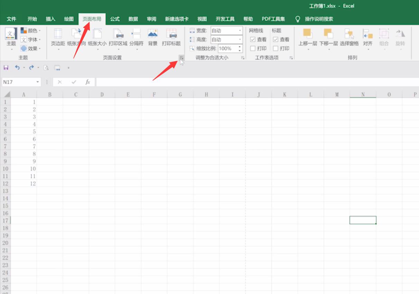The width and height of the screenshot is (419, 294).
Task: Increase the 缩放比例 scale with up spinner
Action: (240, 47)
